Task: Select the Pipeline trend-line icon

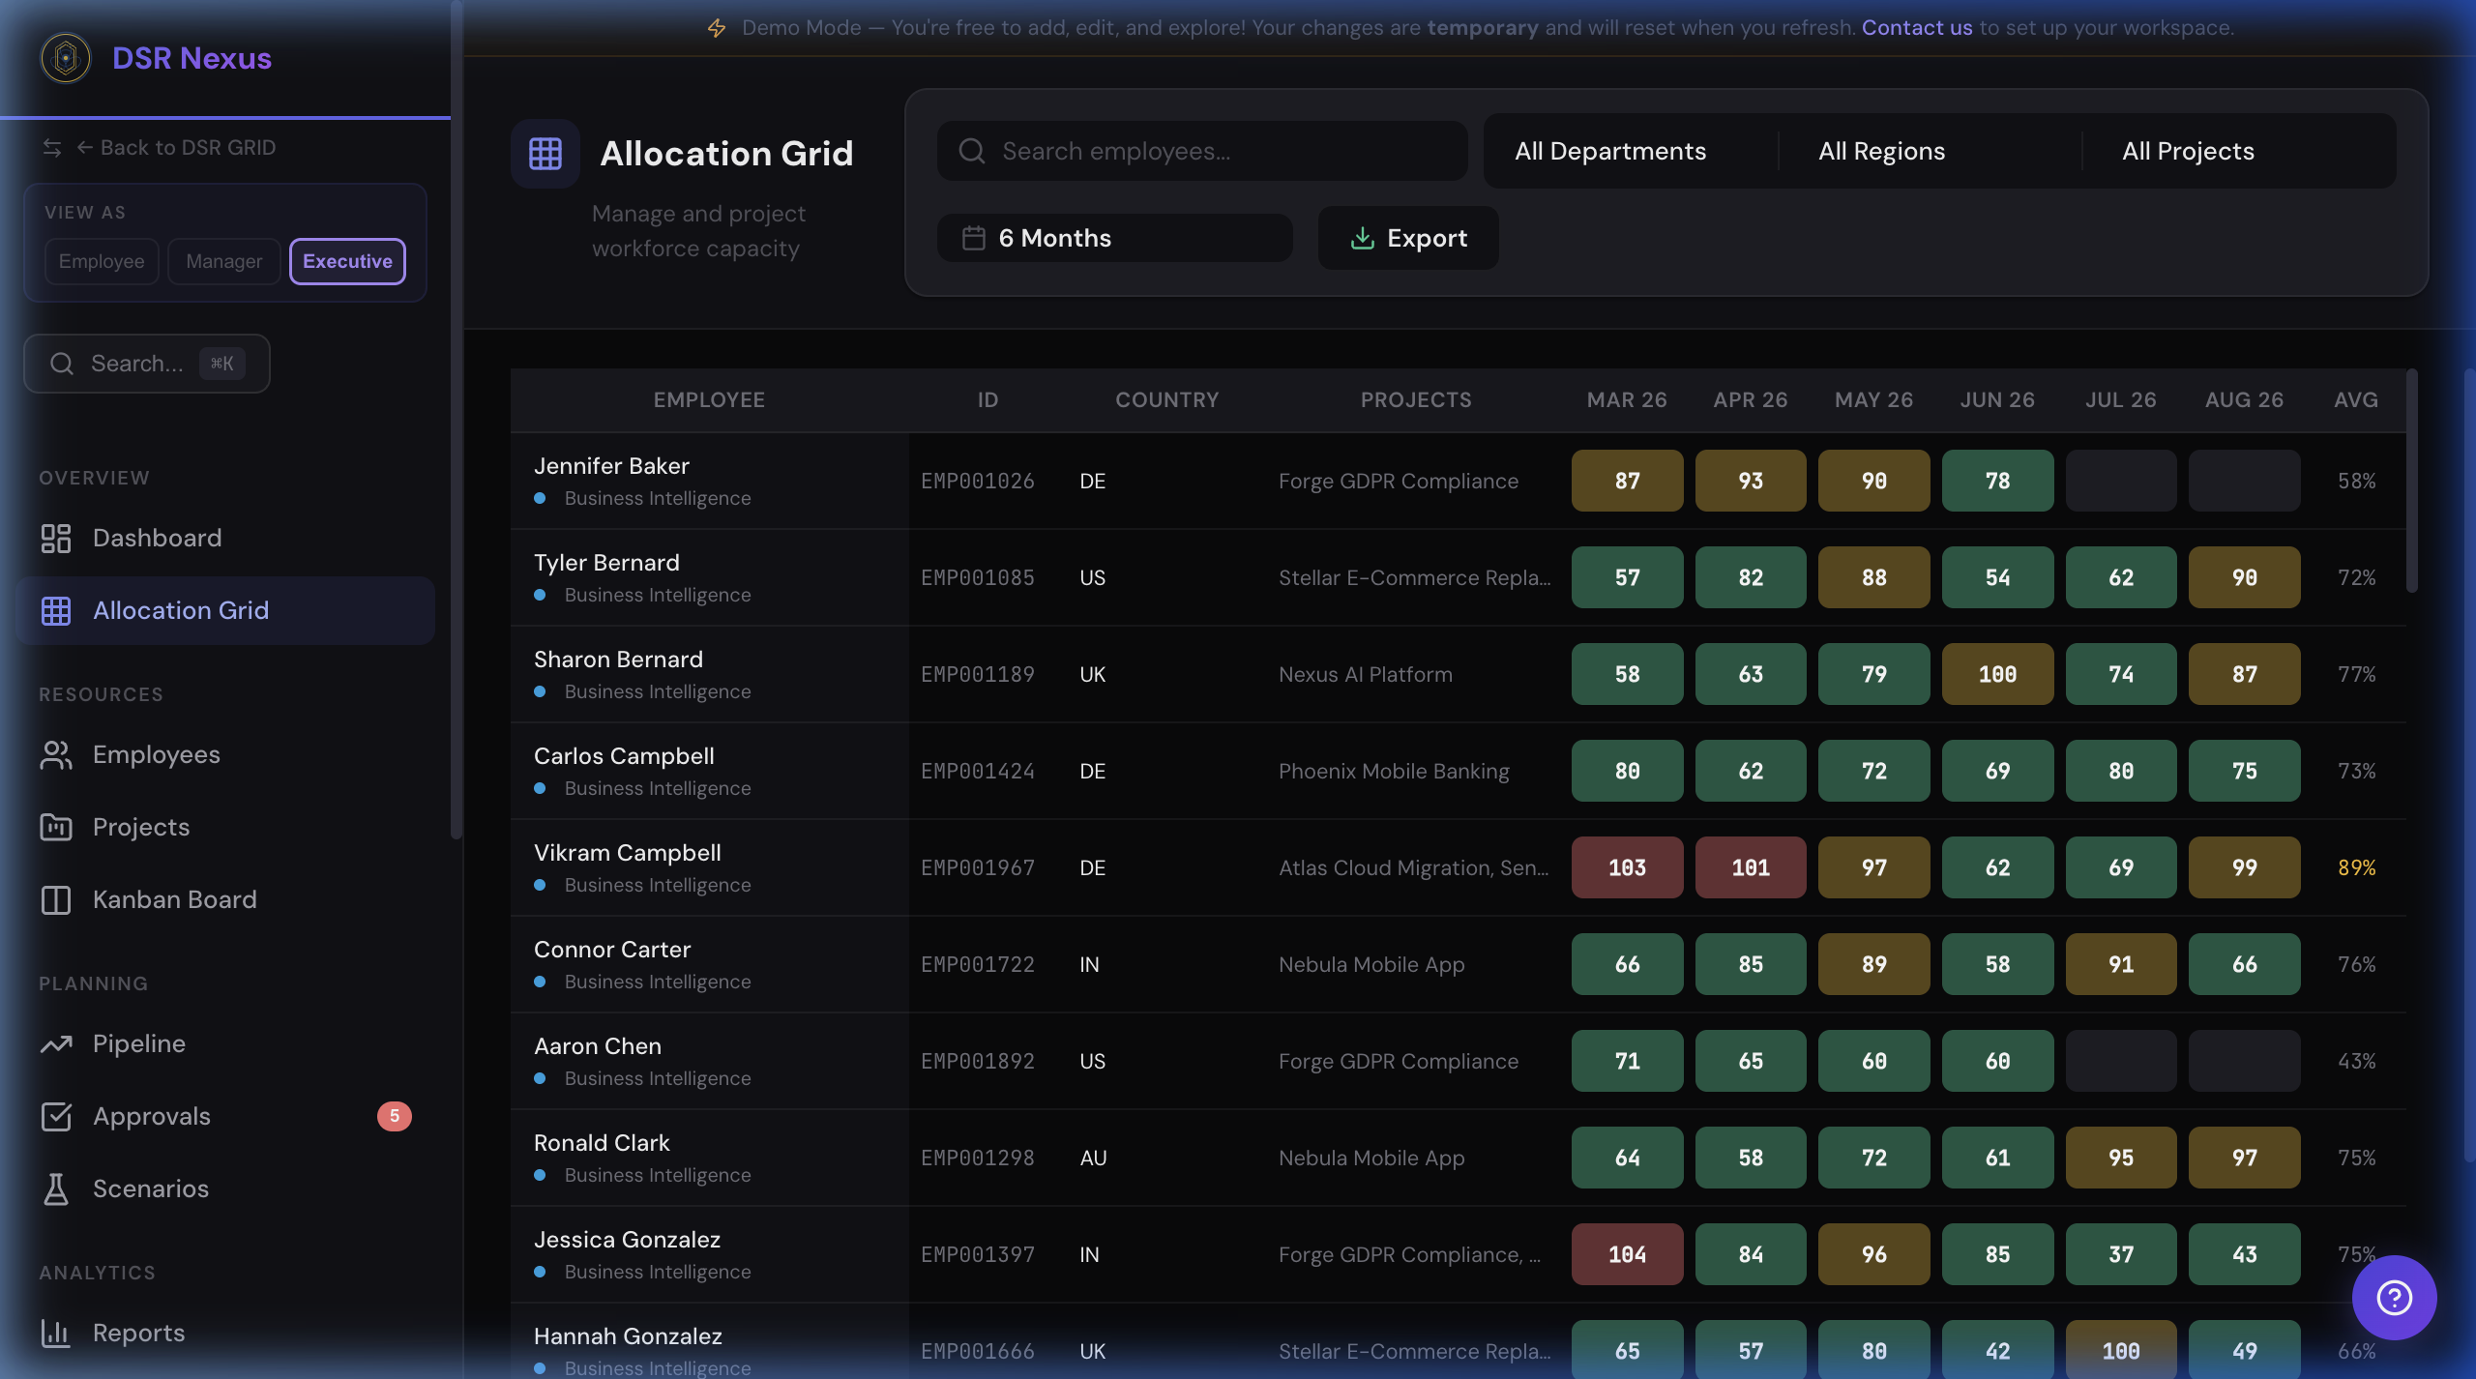Action: click(x=55, y=1043)
